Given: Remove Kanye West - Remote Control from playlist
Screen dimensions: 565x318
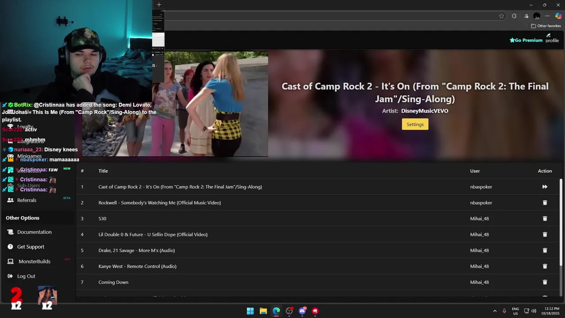Looking at the screenshot, I should point(545,266).
